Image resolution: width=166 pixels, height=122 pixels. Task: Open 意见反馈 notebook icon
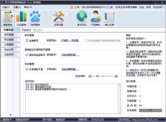pyautogui.click(x=109, y=18)
